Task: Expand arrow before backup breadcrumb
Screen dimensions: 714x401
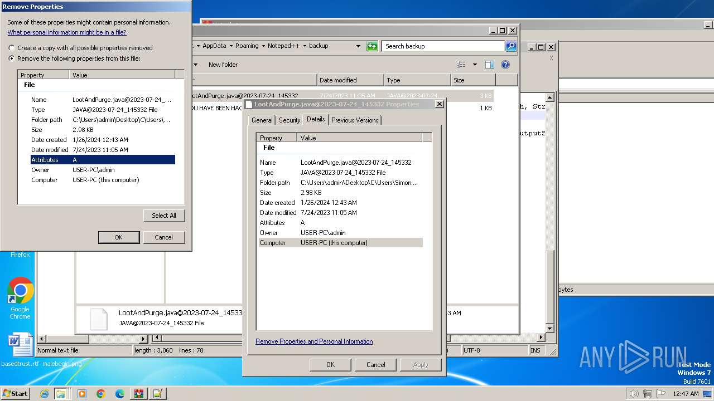Action: [x=305, y=46]
